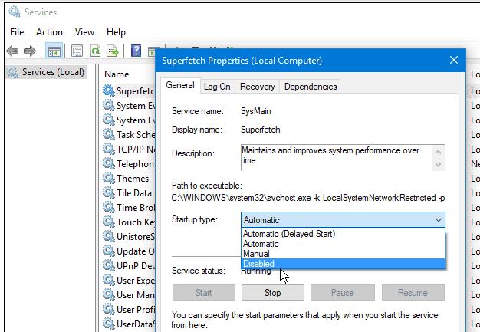Click the gear icon next to User Experience row
Viewport: 480px width, 332px height.
109,281
